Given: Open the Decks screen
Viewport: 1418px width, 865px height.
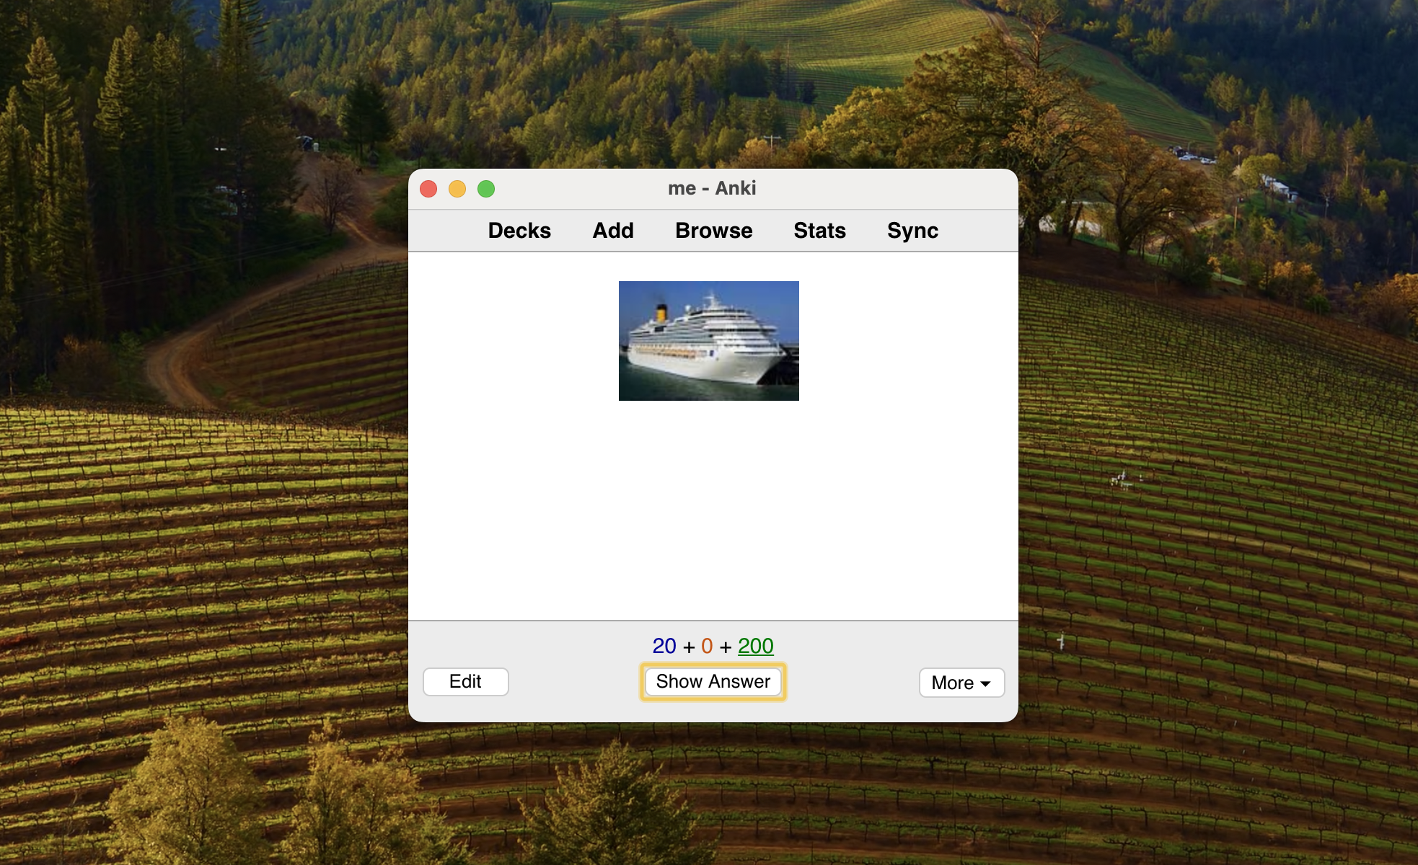Looking at the screenshot, I should [x=519, y=231].
